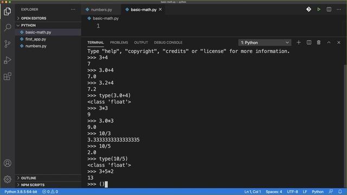Click the "type(3.0+4)" terminal line

109,95
